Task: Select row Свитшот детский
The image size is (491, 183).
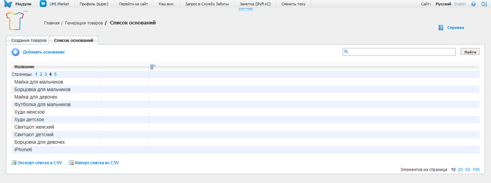Action: tap(245, 134)
